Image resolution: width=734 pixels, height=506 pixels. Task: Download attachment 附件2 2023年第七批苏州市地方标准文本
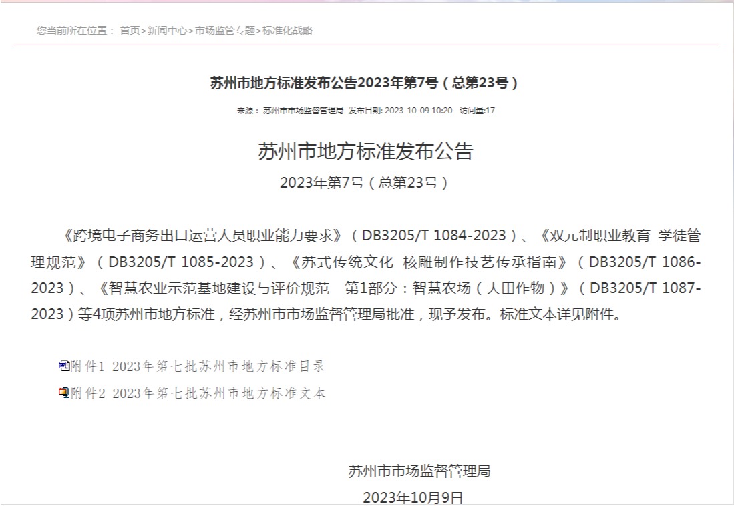coord(198,393)
